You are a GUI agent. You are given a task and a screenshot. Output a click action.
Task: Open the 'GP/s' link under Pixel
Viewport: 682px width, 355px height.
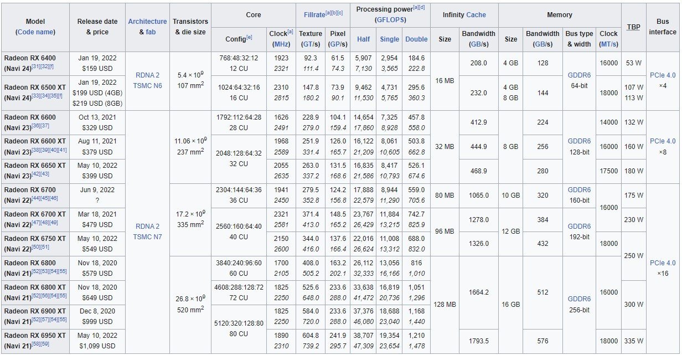338,44
